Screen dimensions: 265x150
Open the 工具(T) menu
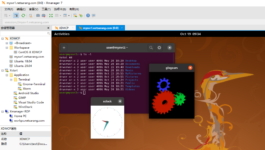coord(46,9)
